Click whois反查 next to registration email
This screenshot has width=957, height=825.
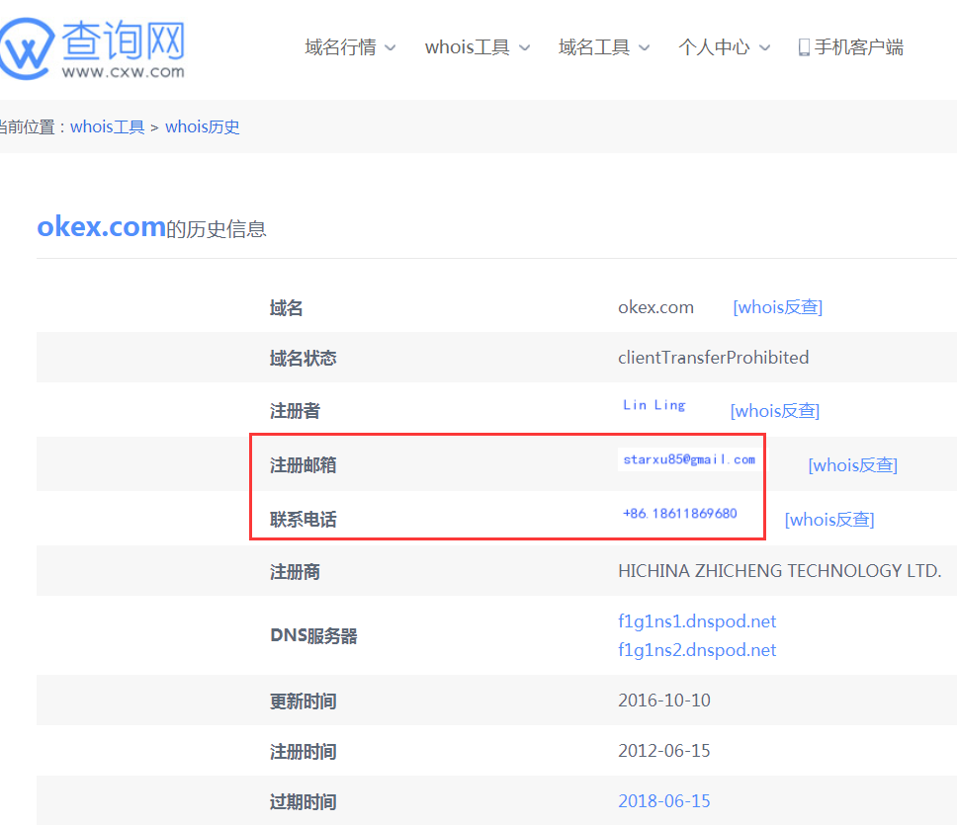click(852, 465)
